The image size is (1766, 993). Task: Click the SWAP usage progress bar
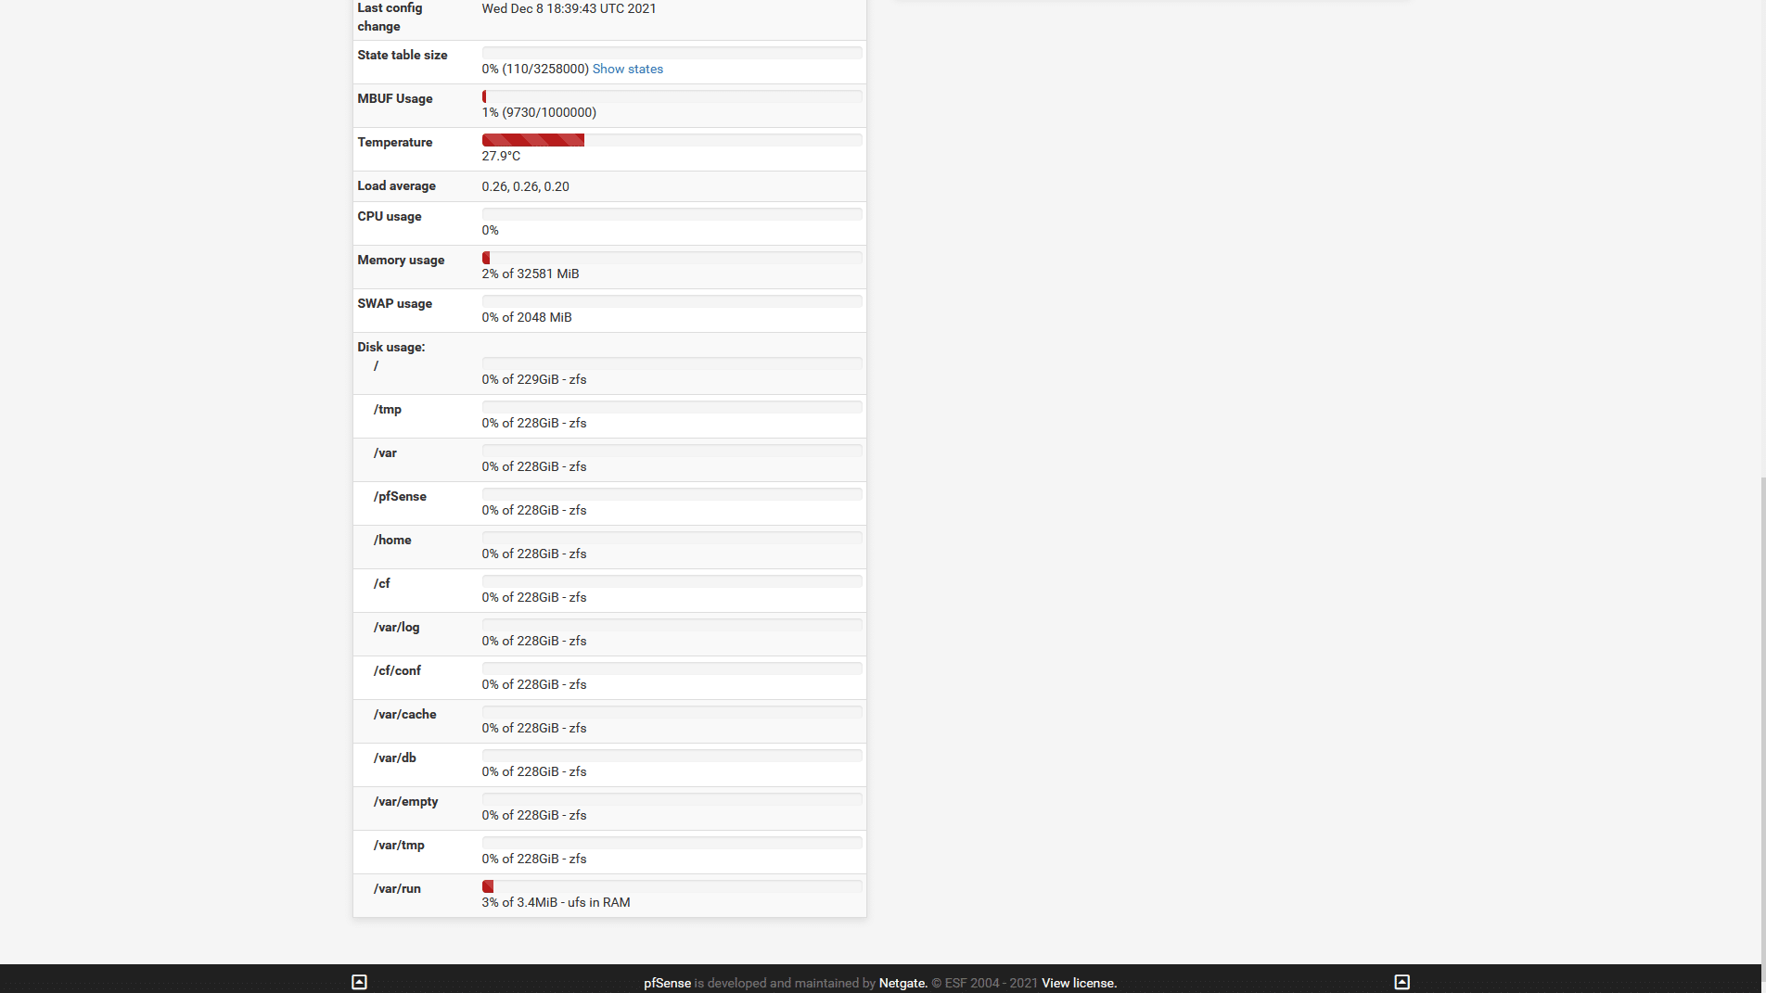pos(672,301)
